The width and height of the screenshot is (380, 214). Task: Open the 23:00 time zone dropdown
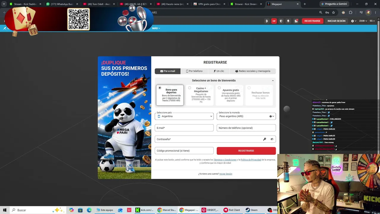point(363,21)
